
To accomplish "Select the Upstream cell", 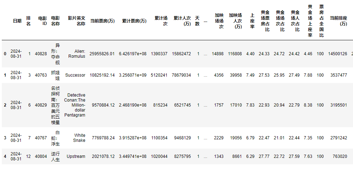I will [x=76, y=156].
